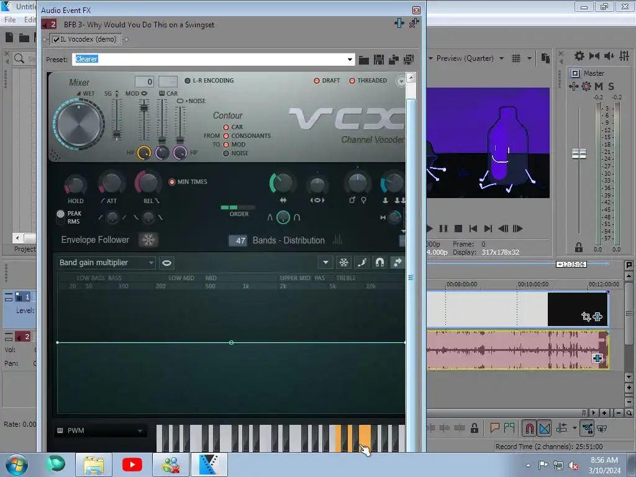Click the curve pencil icon in the band editor
Viewport: 636px width, 477px height.
coord(362,263)
